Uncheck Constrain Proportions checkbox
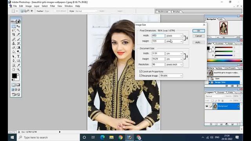The width and height of the screenshot is (251, 141). coord(140,71)
